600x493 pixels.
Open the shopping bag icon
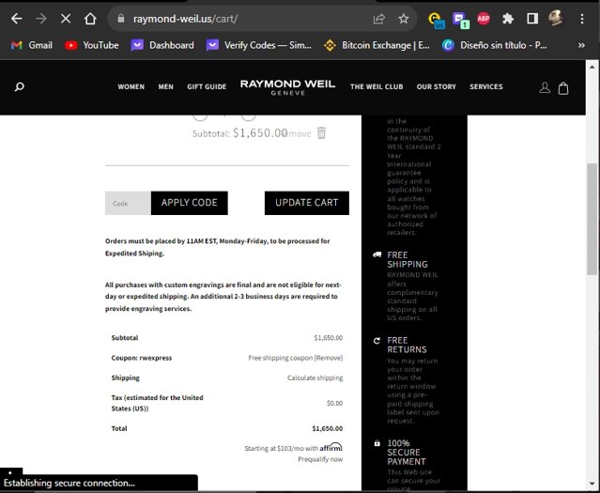(563, 88)
